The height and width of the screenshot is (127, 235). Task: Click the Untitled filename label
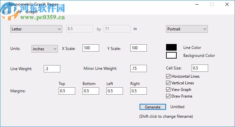[177, 107]
